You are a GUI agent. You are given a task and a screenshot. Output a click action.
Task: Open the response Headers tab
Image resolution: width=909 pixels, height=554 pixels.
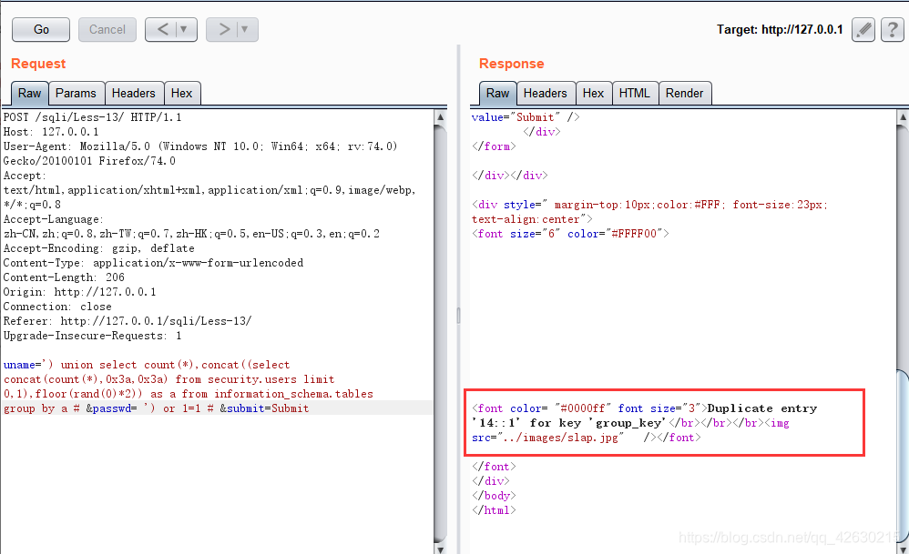click(545, 93)
